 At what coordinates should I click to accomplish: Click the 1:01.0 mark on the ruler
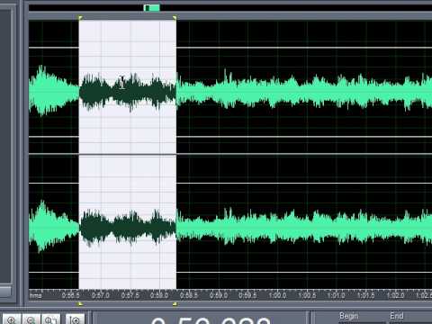[x=337, y=295]
